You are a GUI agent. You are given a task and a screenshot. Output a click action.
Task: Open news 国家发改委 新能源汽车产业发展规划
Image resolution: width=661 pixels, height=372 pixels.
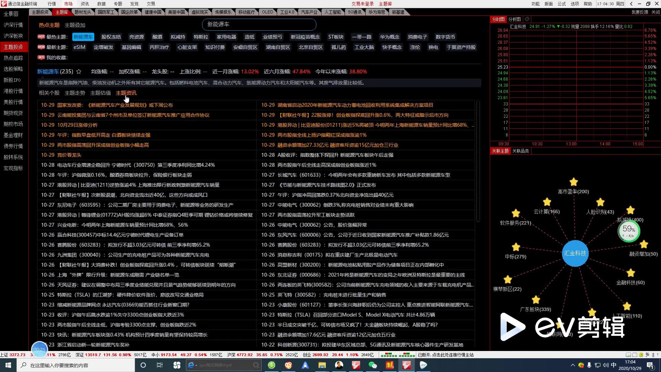point(115,105)
